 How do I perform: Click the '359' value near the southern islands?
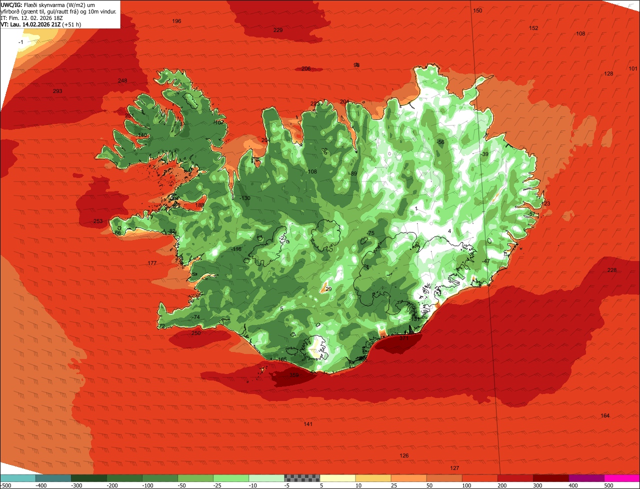[294, 374]
